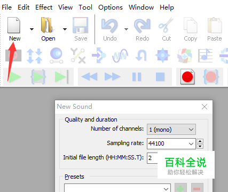228x192 pixels.
Task: Open the Options menu
Action: pos(111,7)
